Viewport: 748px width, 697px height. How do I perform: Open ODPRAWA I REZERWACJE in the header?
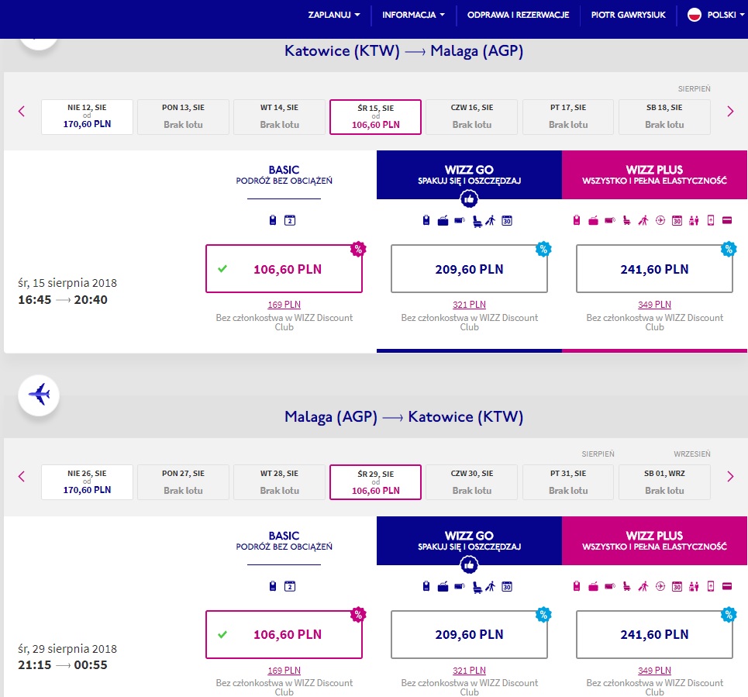tap(518, 15)
